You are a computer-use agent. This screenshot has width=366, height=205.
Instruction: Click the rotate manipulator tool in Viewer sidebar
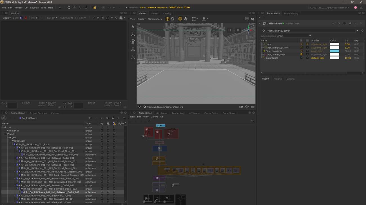[x=133, y=42]
